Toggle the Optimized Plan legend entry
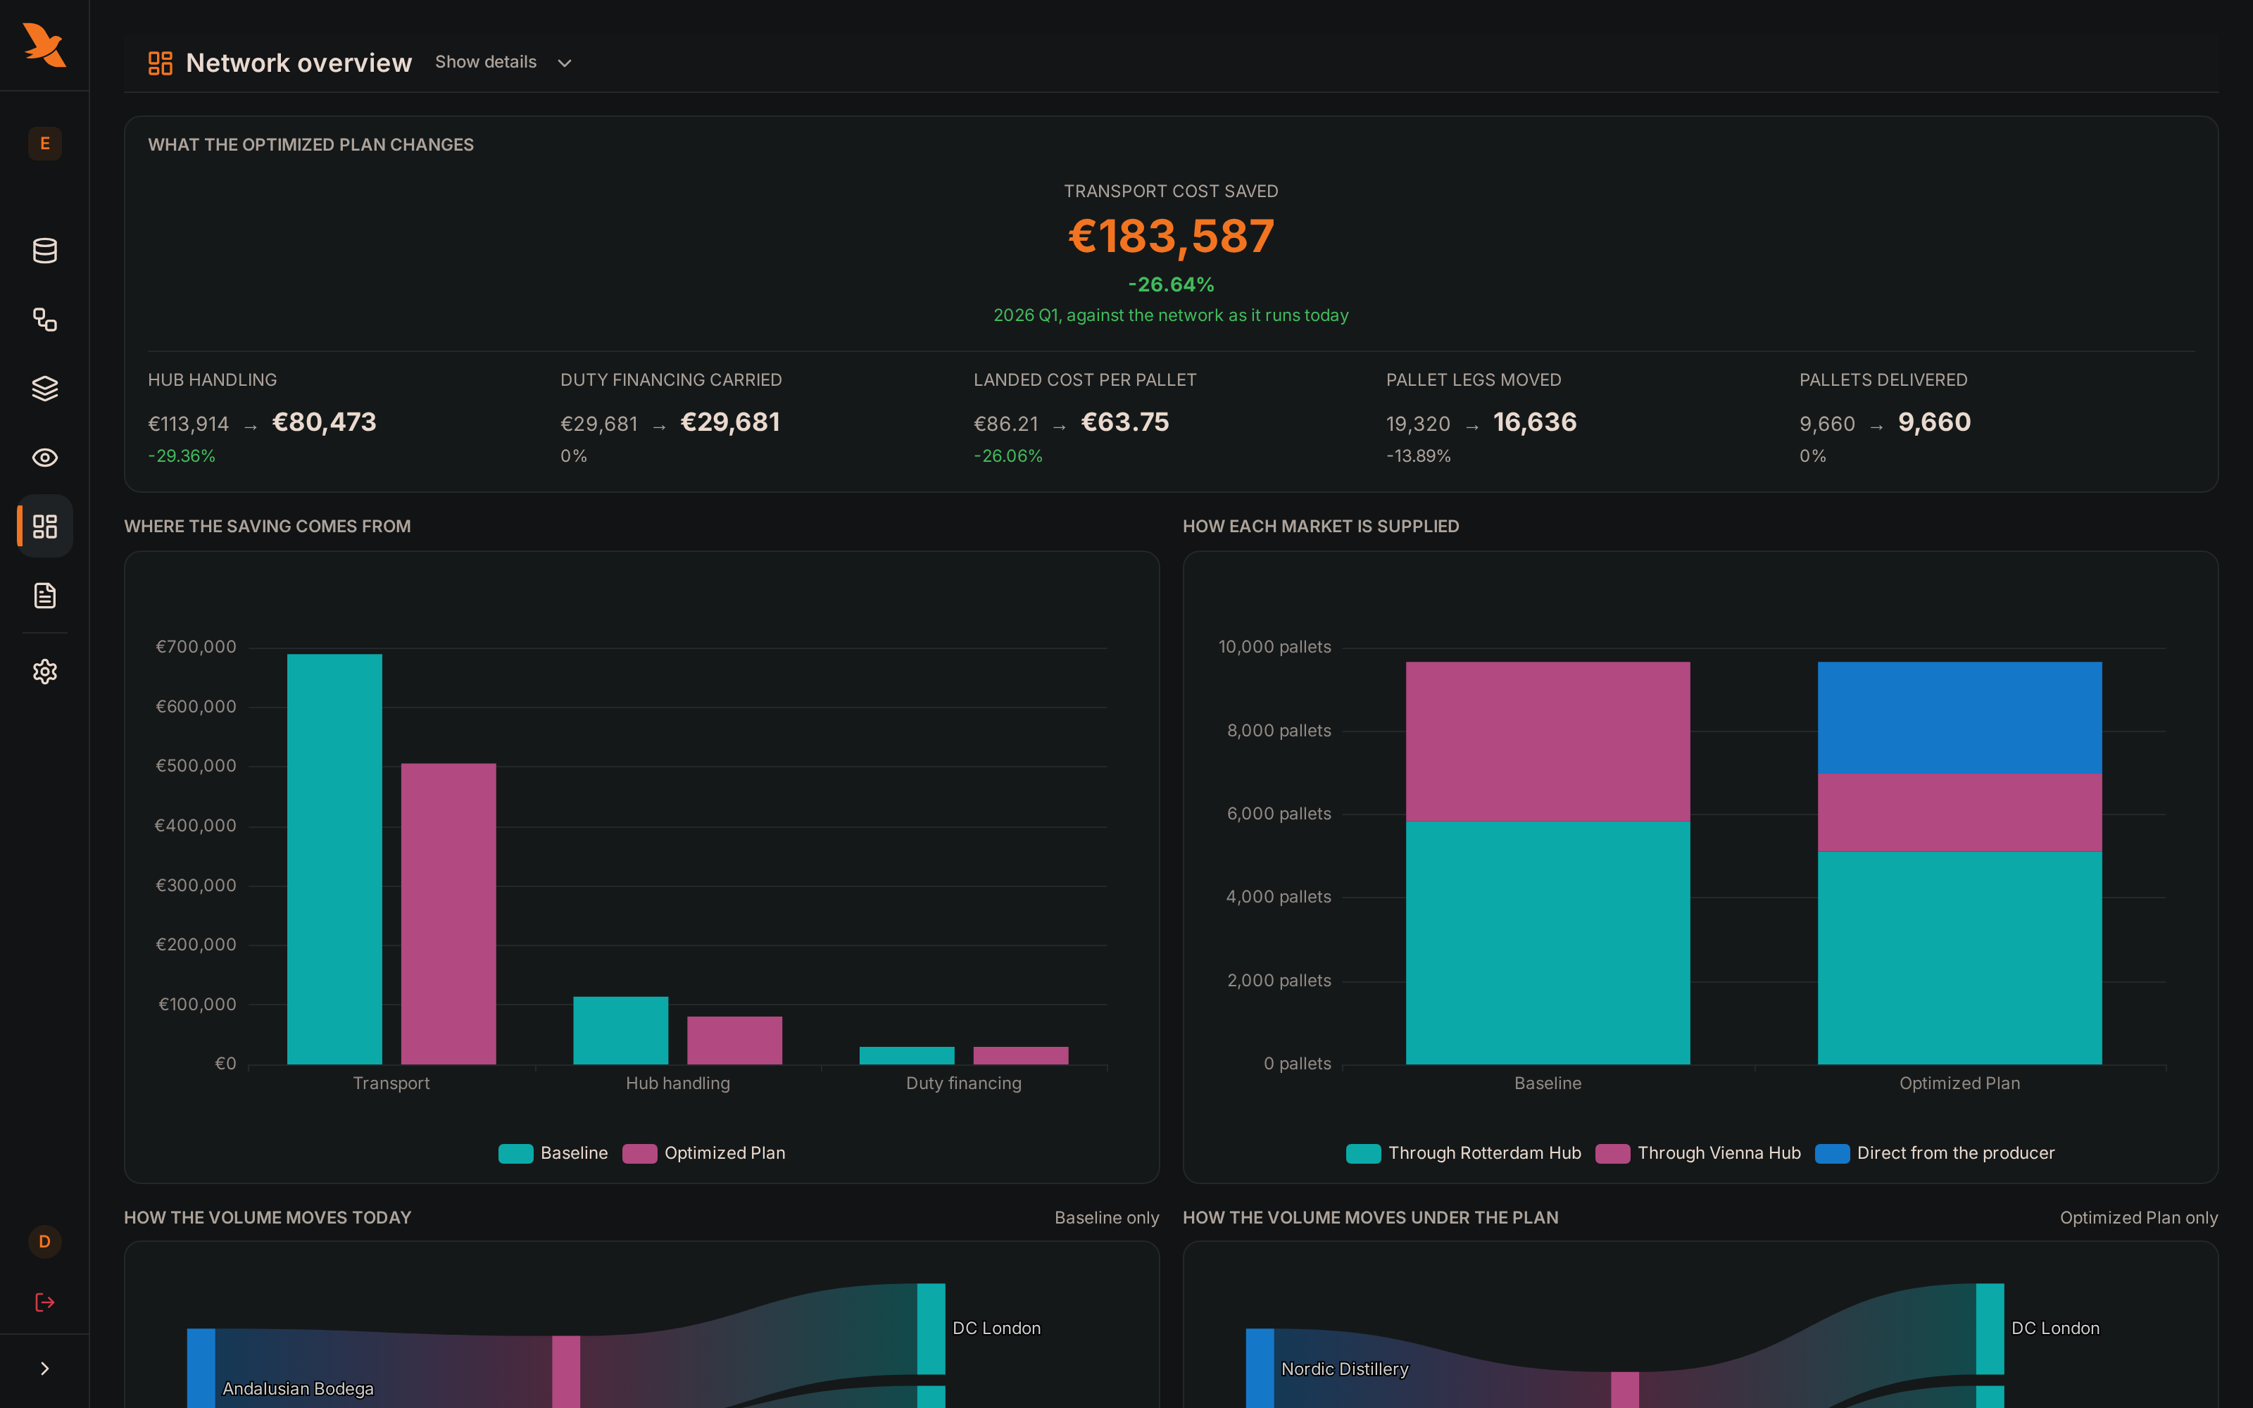Screen dimensions: 2253x1408 (704, 1153)
